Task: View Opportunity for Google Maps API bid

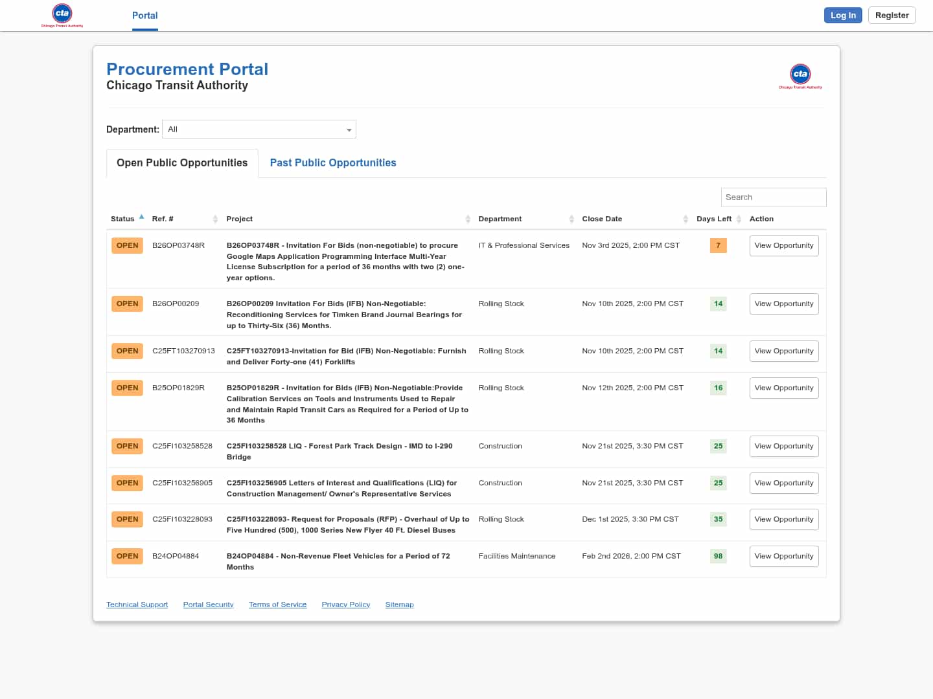Action: tap(783, 246)
